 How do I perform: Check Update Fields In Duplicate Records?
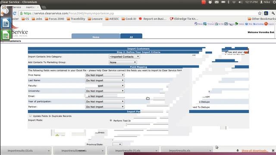(30, 116)
